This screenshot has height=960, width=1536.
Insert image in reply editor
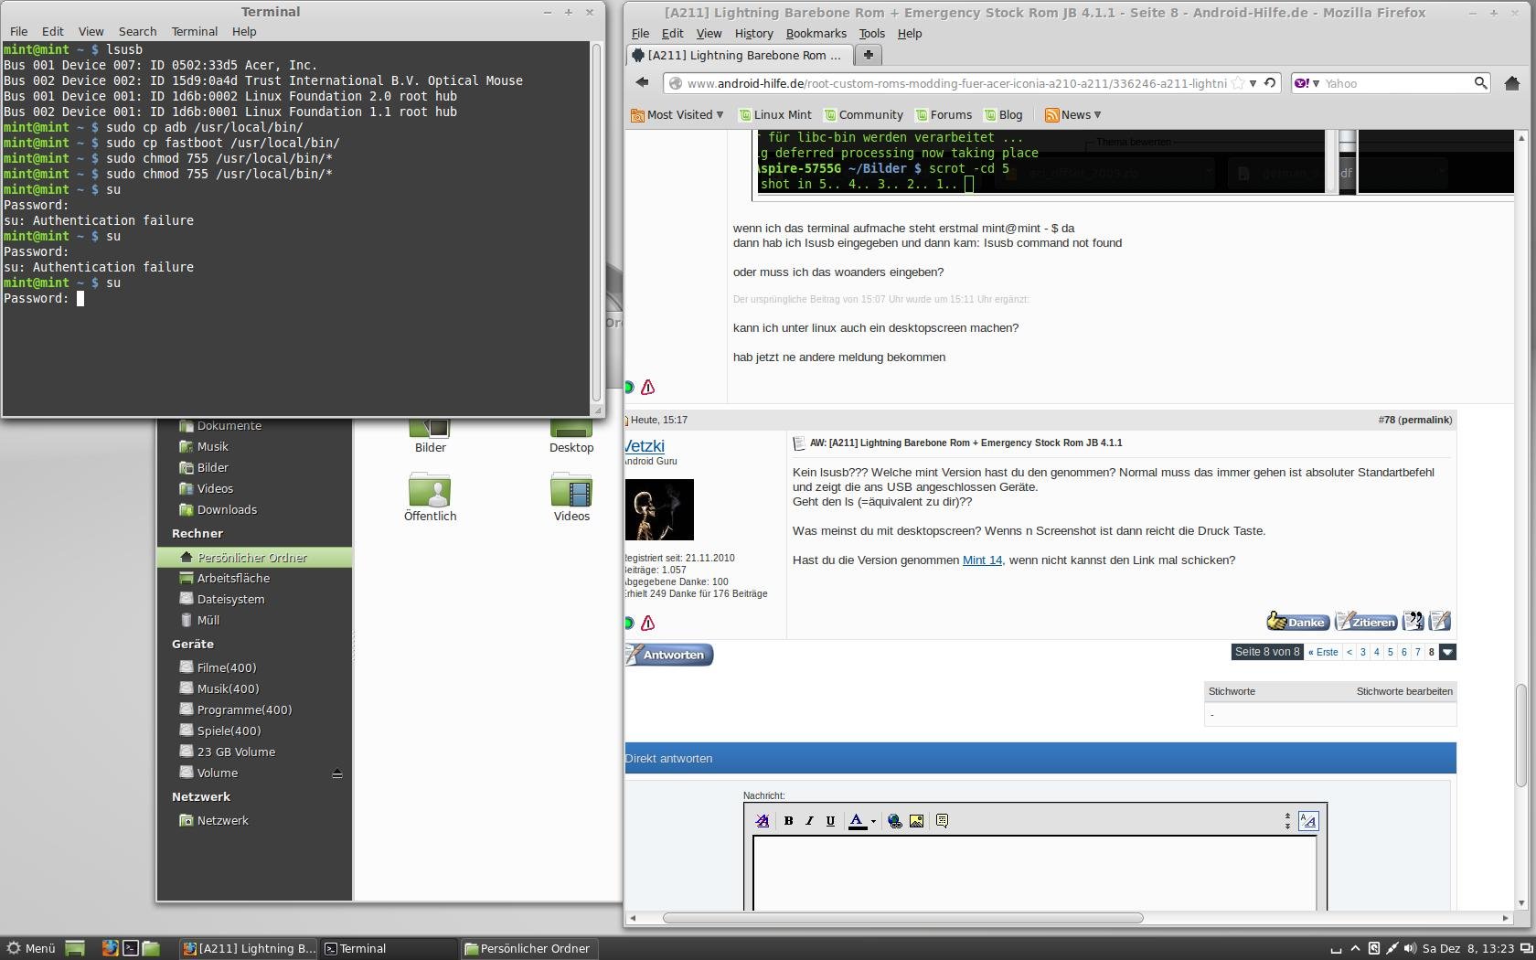[x=916, y=821]
